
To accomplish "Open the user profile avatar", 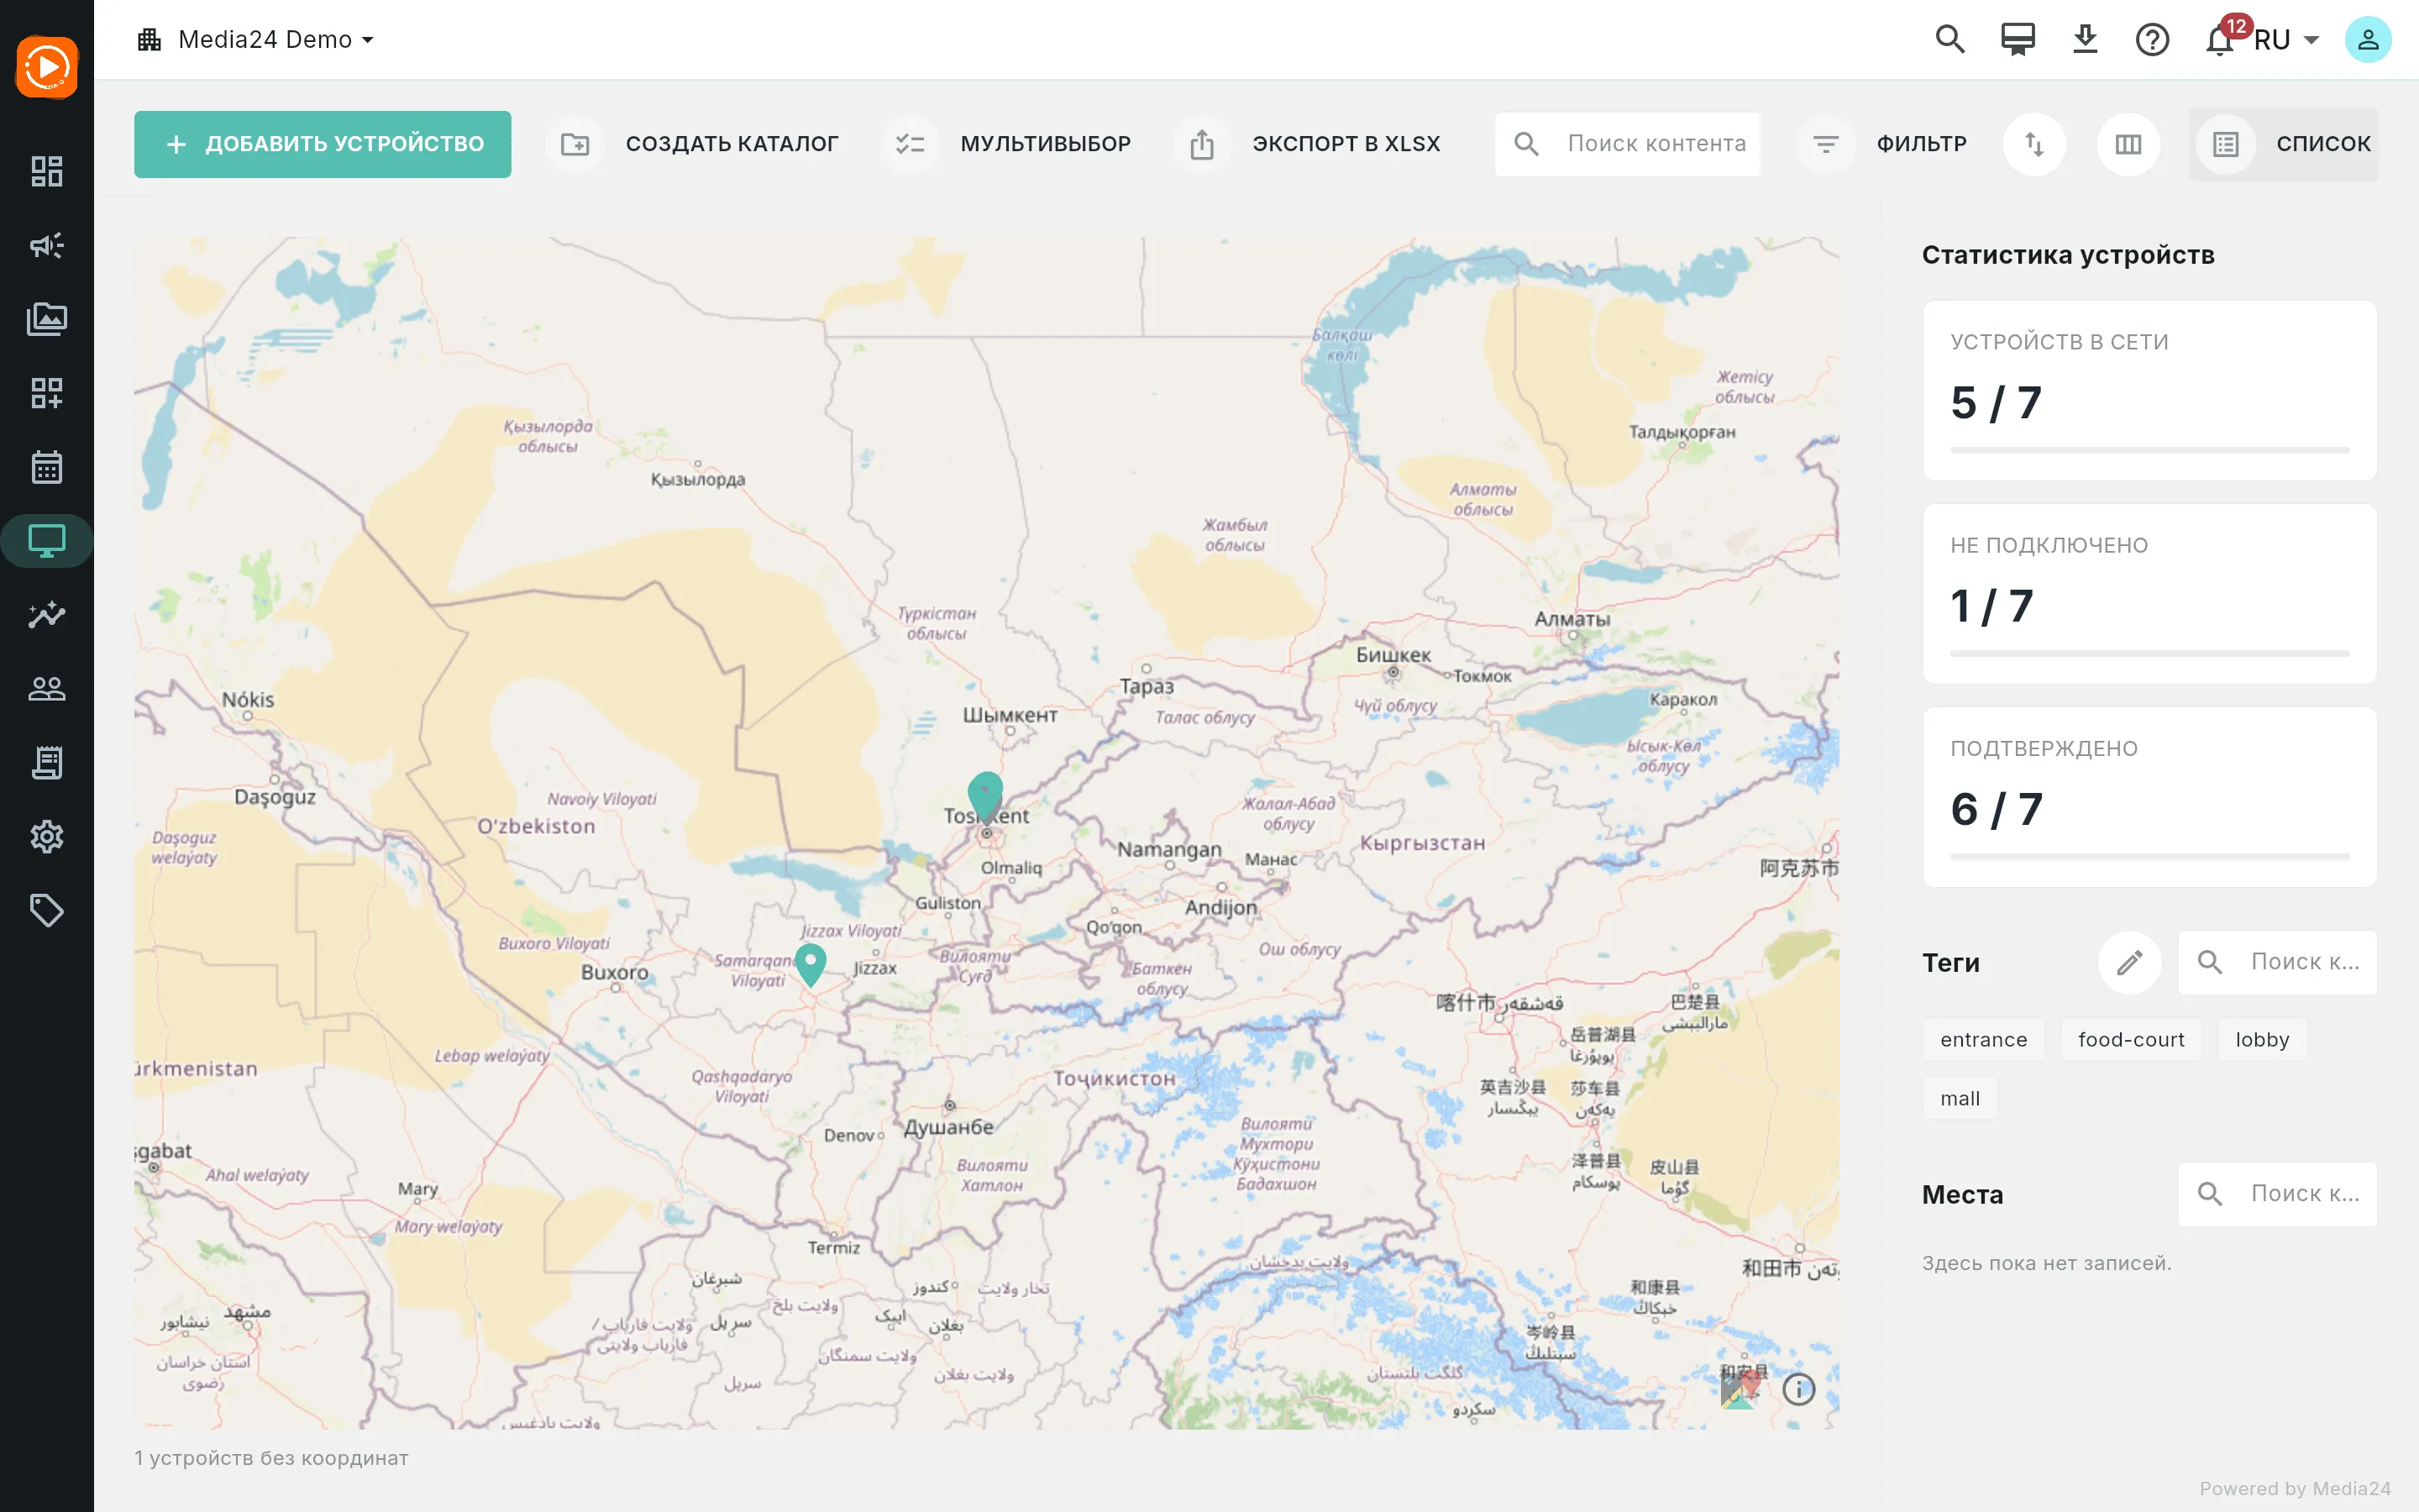I will click(2368, 40).
